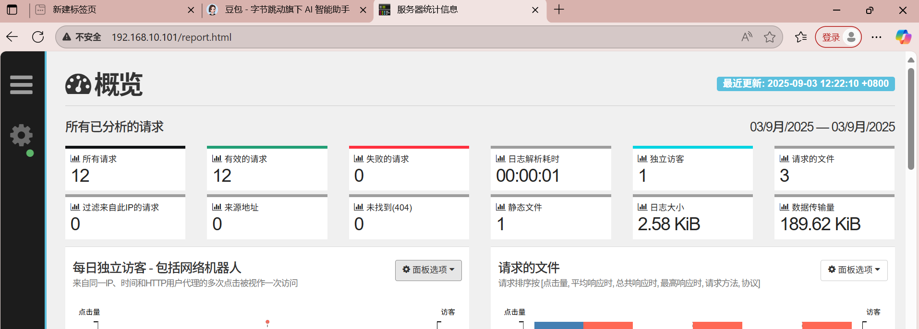Click the 不安全 security warning icon

pyautogui.click(x=67, y=37)
